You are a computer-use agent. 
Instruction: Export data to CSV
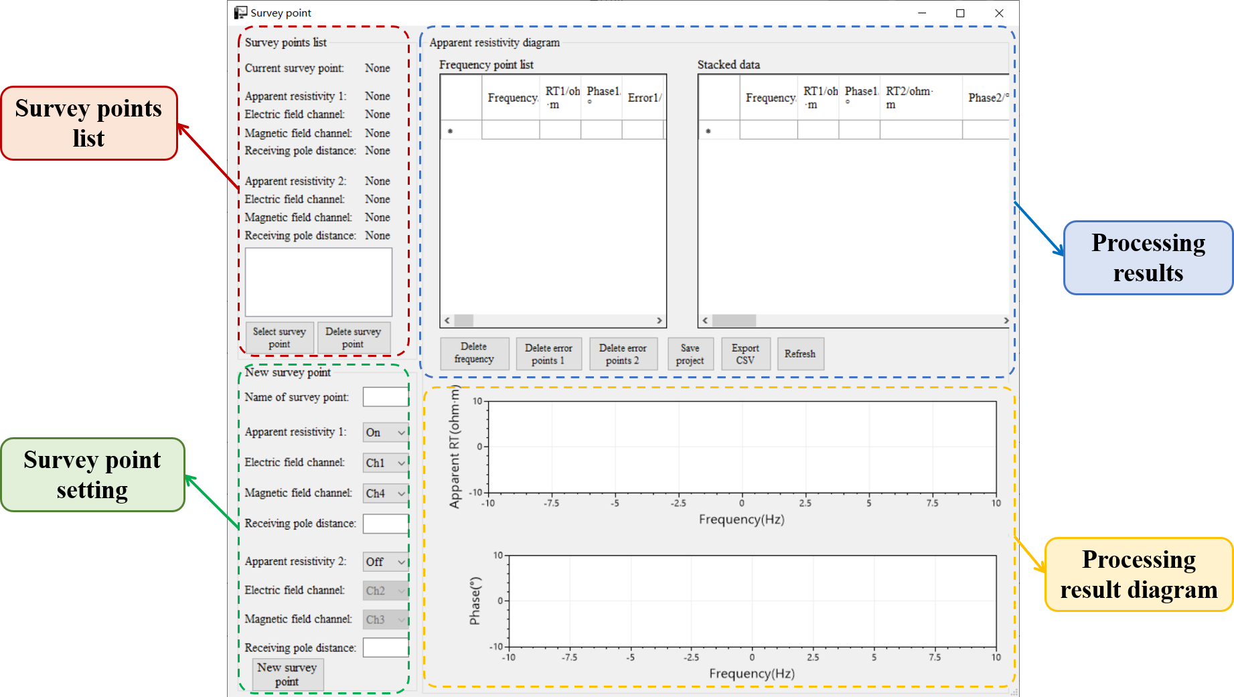click(x=745, y=354)
